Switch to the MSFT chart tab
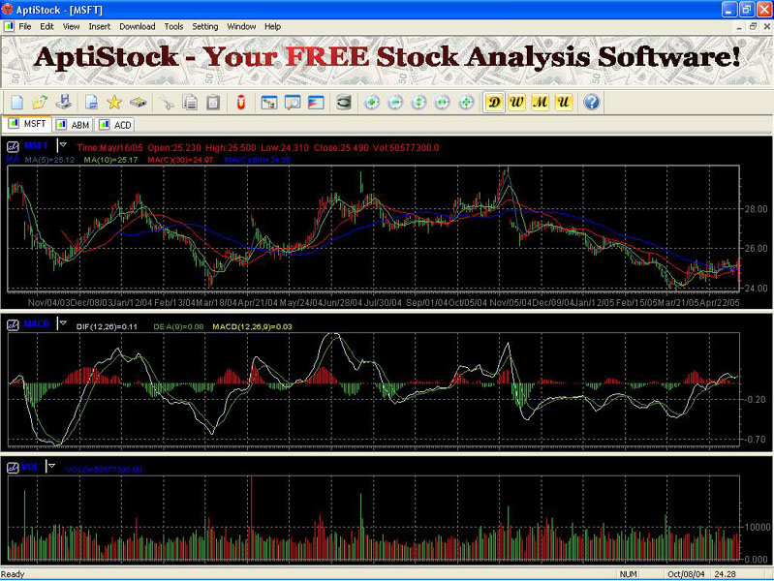 click(x=27, y=124)
